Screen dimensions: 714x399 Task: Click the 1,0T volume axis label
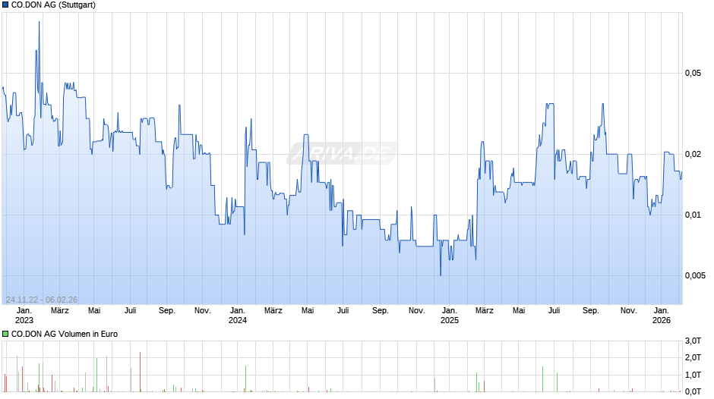(693, 375)
